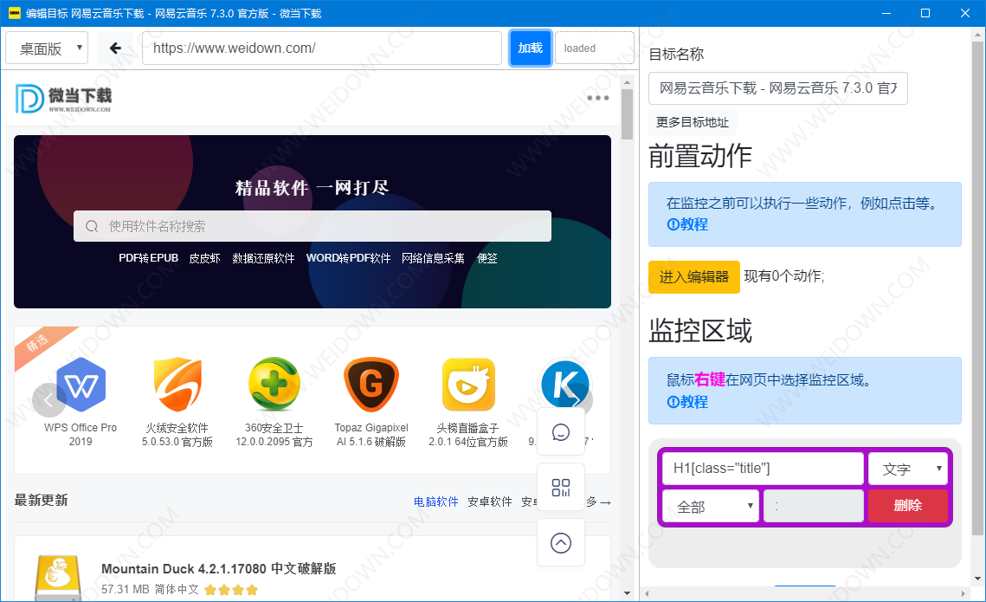Click the webpage scrollbar down arrow
This screenshot has width=986, height=602.
[x=627, y=592]
